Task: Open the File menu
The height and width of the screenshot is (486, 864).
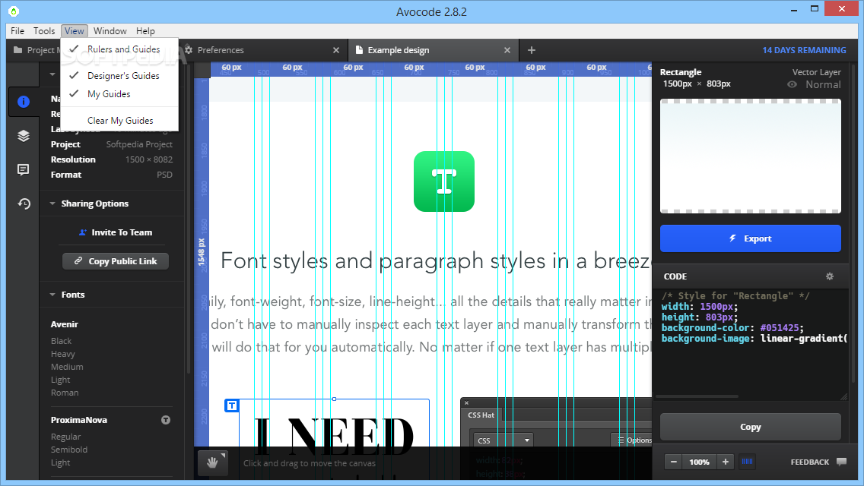Action: tap(17, 31)
